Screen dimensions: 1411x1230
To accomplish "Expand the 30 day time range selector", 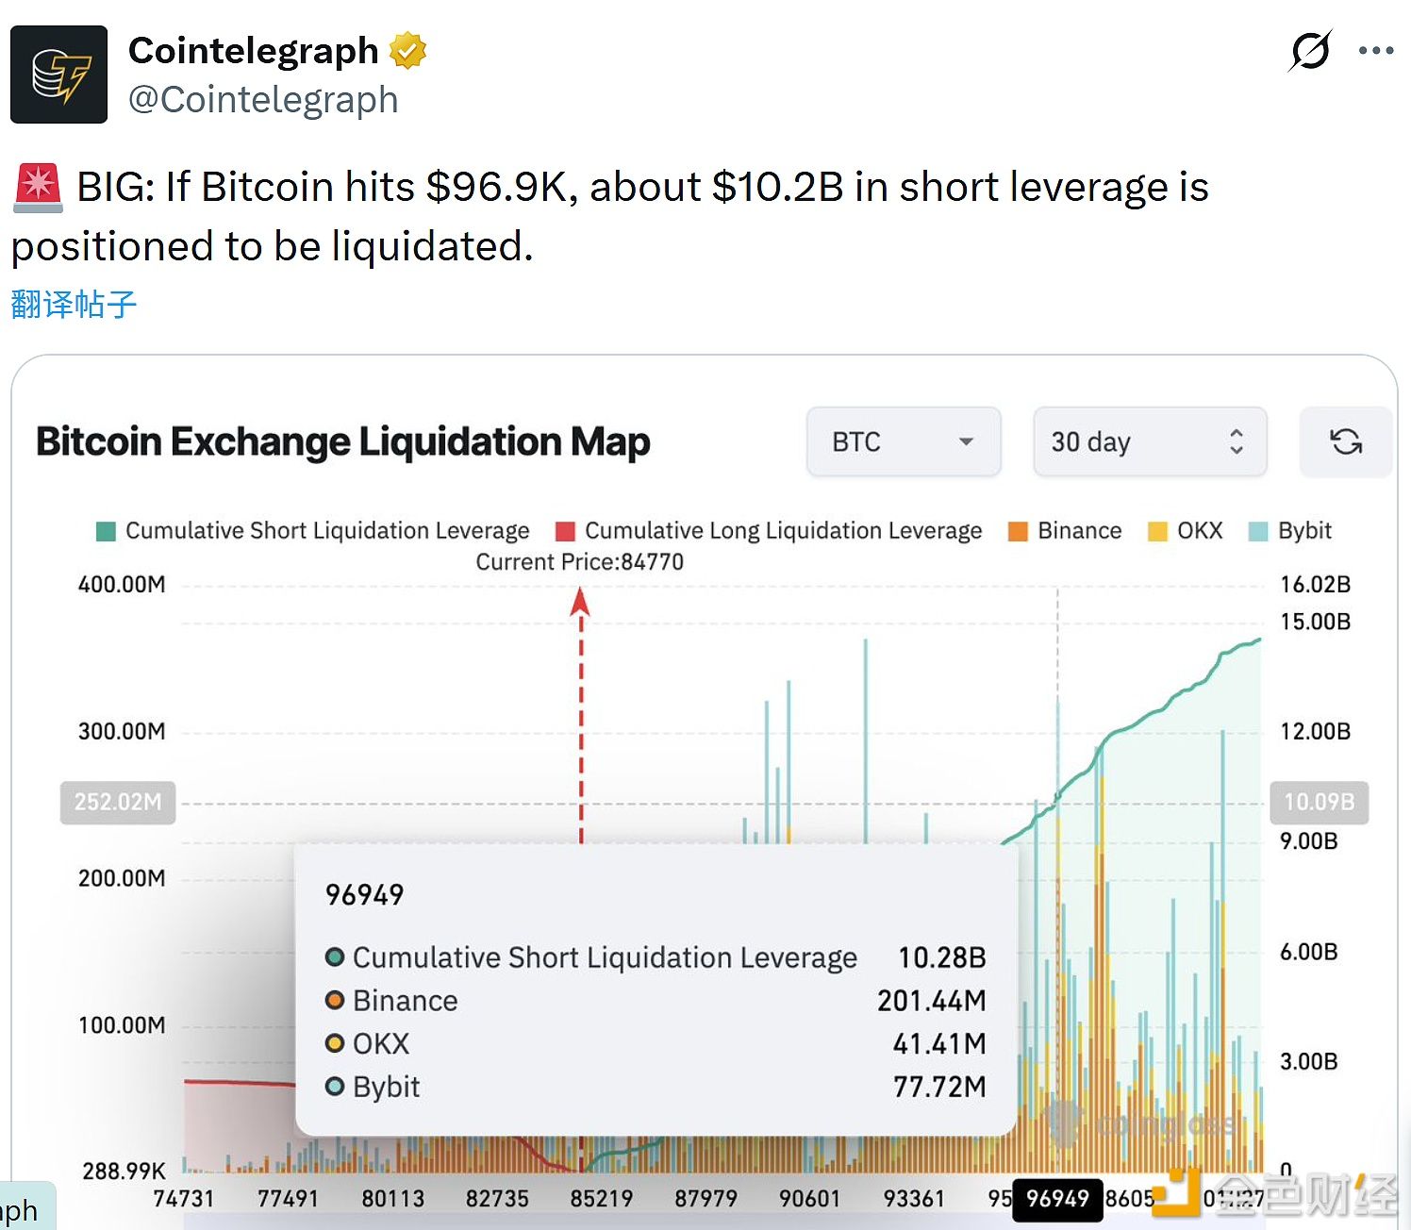I will [x=1149, y=441].
